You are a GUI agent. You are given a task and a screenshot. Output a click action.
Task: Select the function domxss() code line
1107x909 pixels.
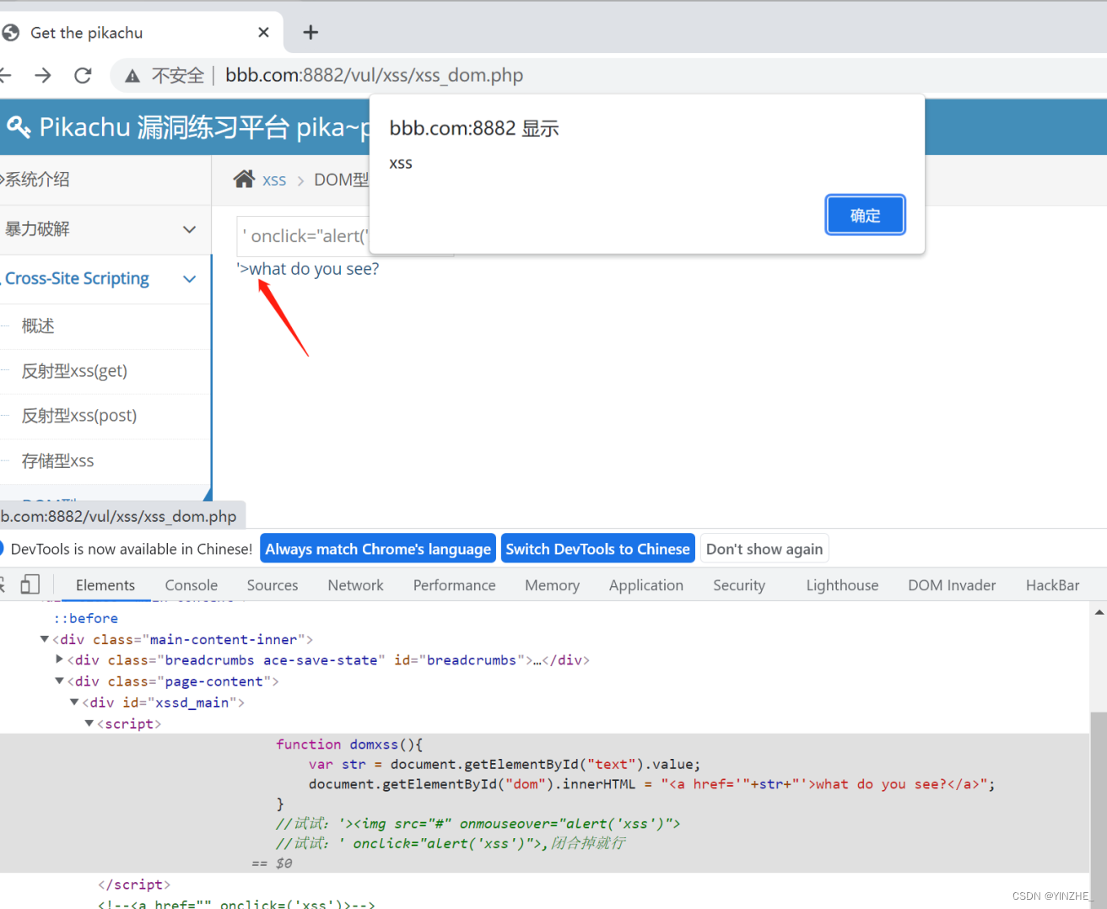tap(349, 745)
